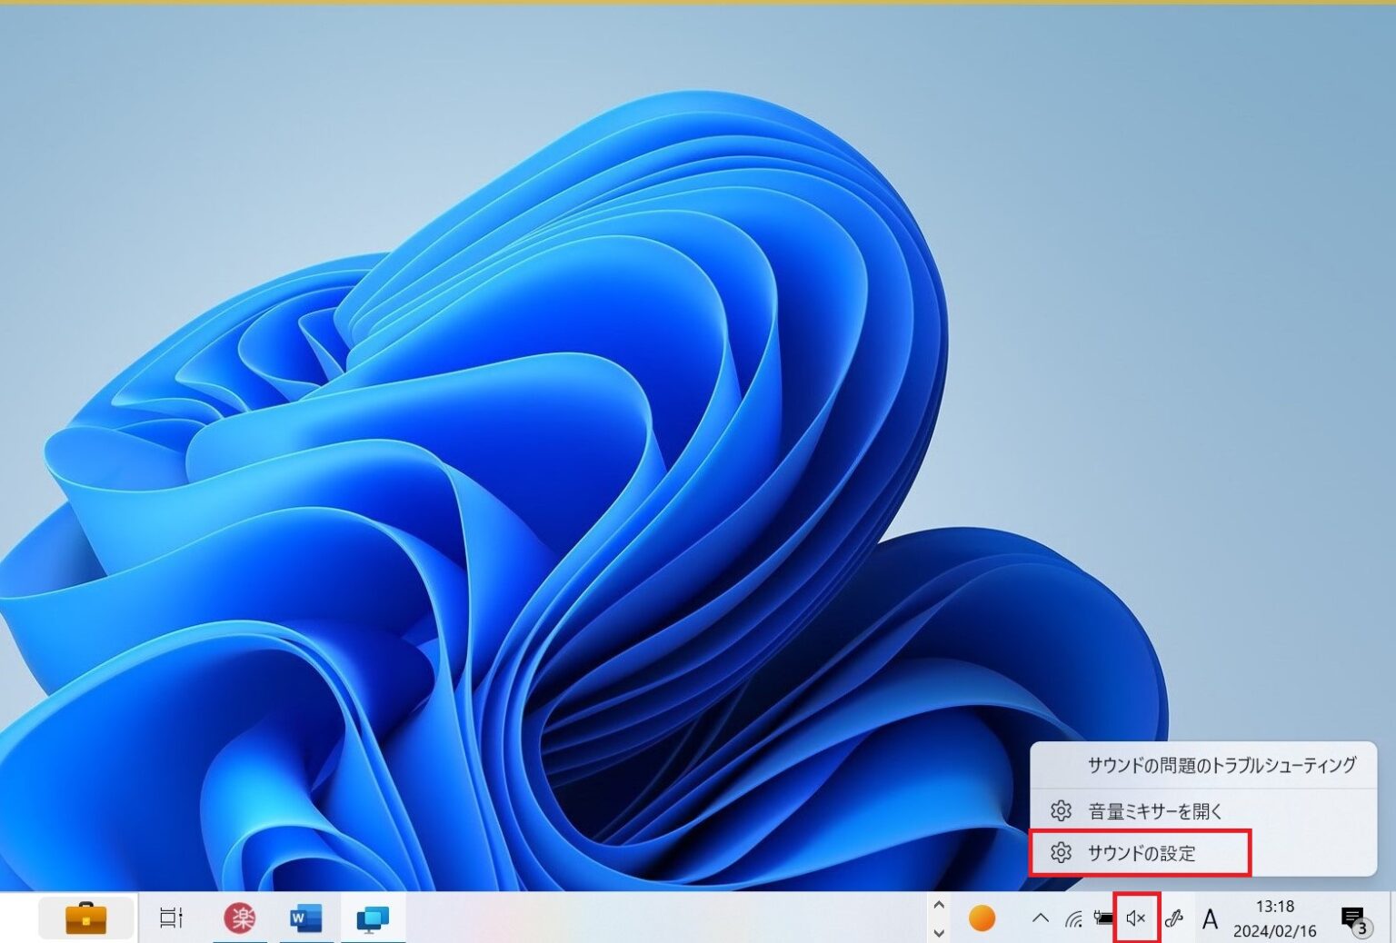Image resolution: width=1396 pixels, height=943 pixels.
Task: Select サウンドの問題のトラブルシューティング menu item
Action: click(1221, 765)
